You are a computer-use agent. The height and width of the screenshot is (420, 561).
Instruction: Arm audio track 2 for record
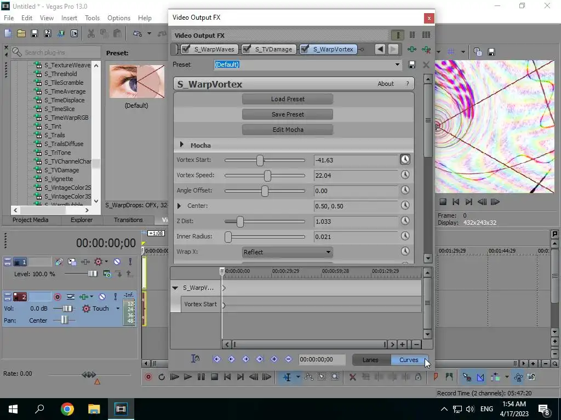click(x=57, y=297)
